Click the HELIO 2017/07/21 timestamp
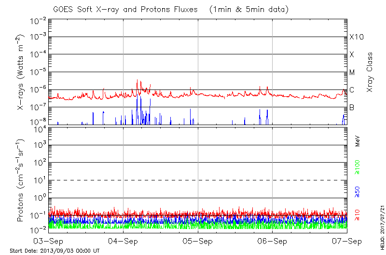This screenshot has height=255, width=386. (x=381, y=224)
